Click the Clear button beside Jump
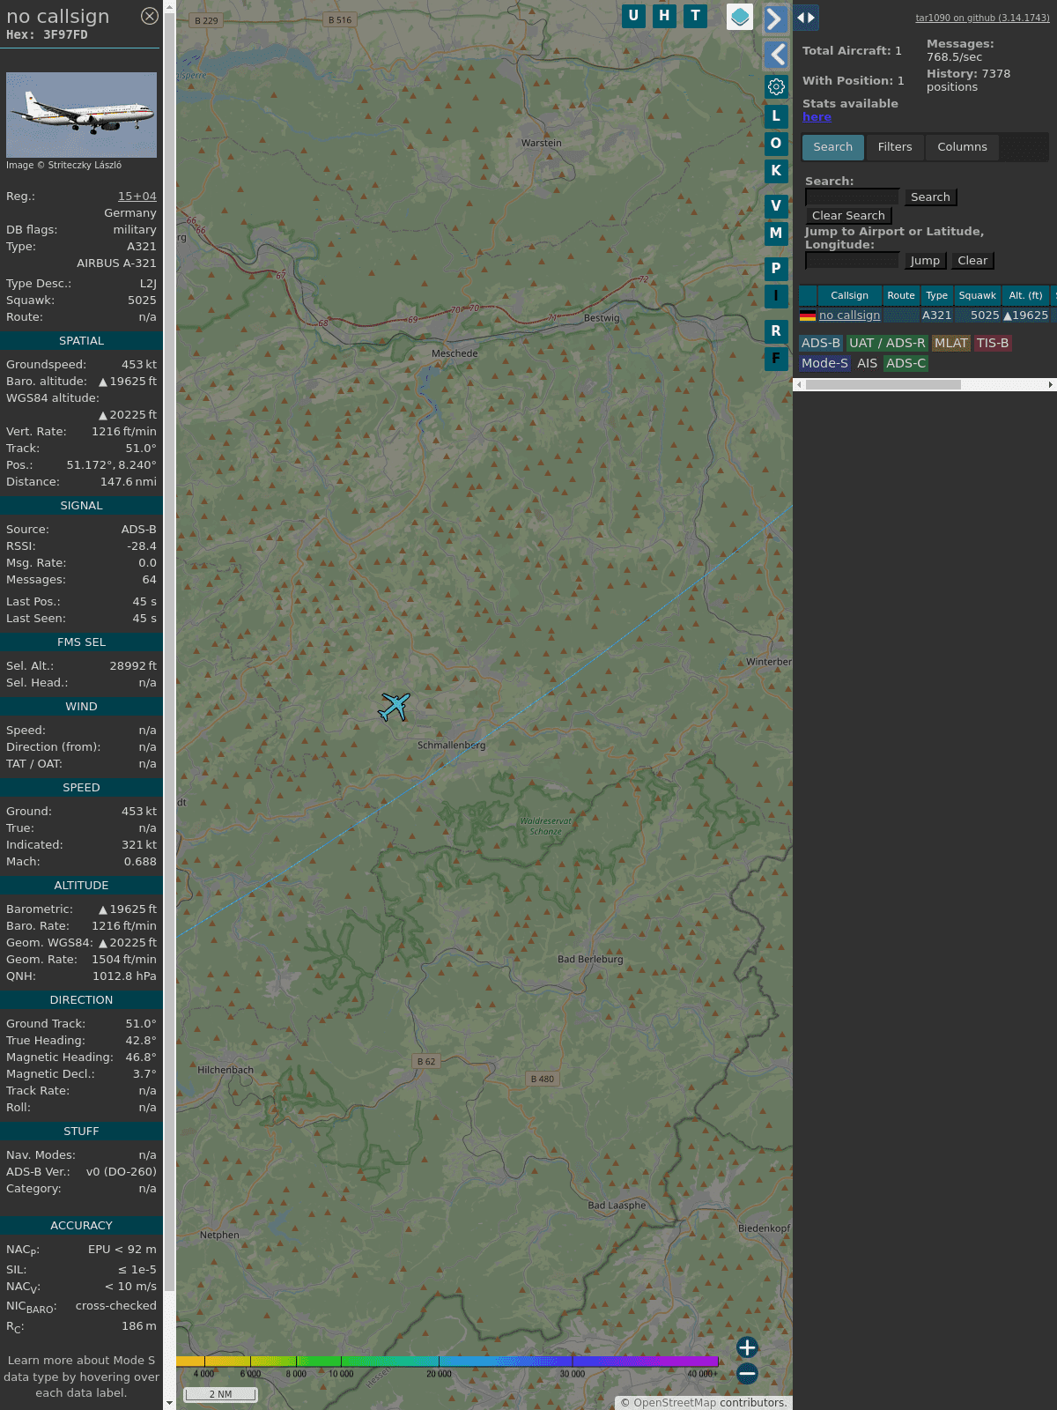Viewport: 1057px width, 1410px height. click(x=972, y=261)
